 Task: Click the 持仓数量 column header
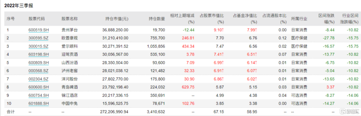pyautogui.click(x=157, y=19)
